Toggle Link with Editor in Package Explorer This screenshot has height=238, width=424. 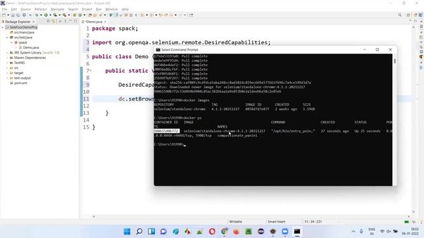point(54,21)
